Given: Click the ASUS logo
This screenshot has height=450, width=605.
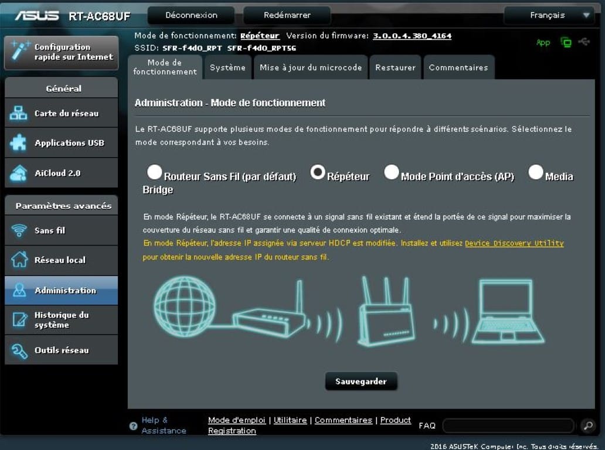Looking at the screenshot, I should click(x=37, y=16).
